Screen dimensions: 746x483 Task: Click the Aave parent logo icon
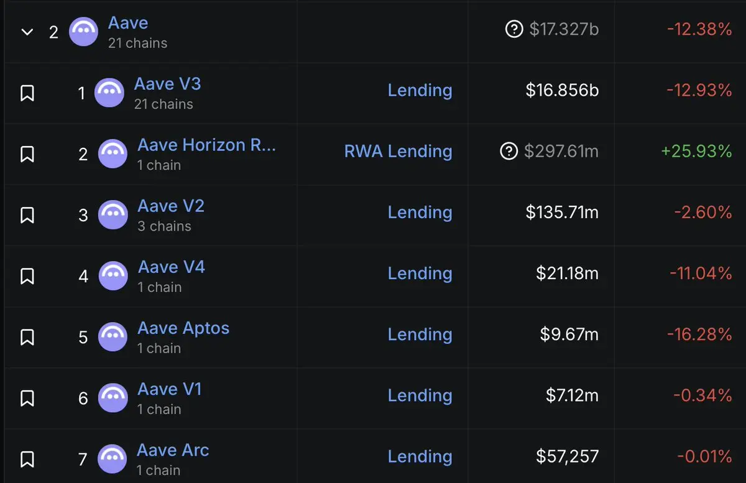click(84, 32)
